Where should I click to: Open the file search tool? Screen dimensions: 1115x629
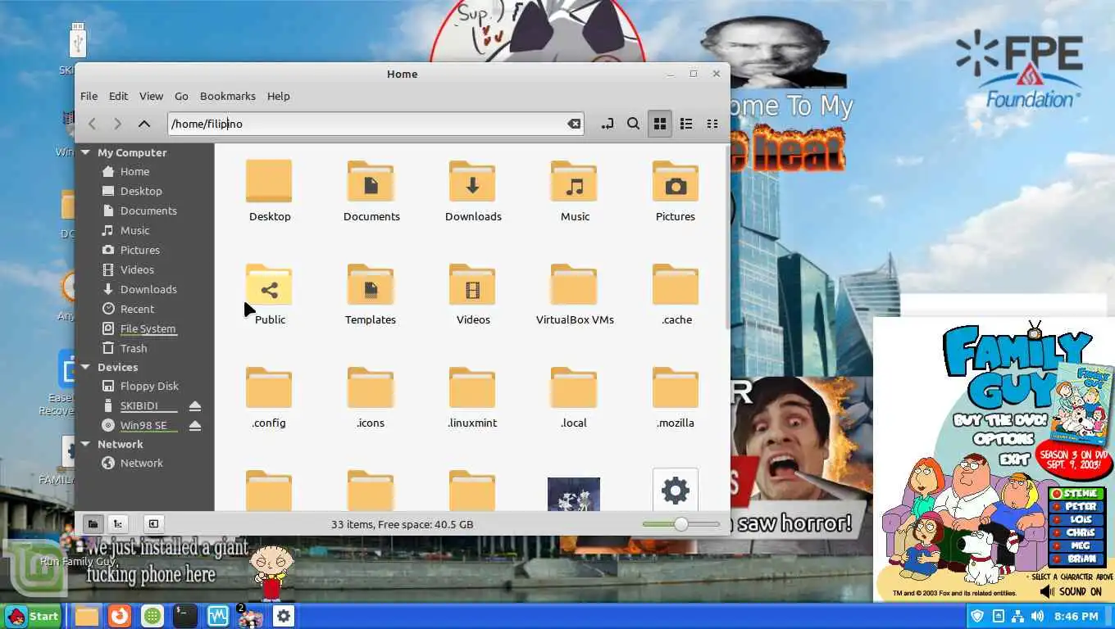[633, 124]
